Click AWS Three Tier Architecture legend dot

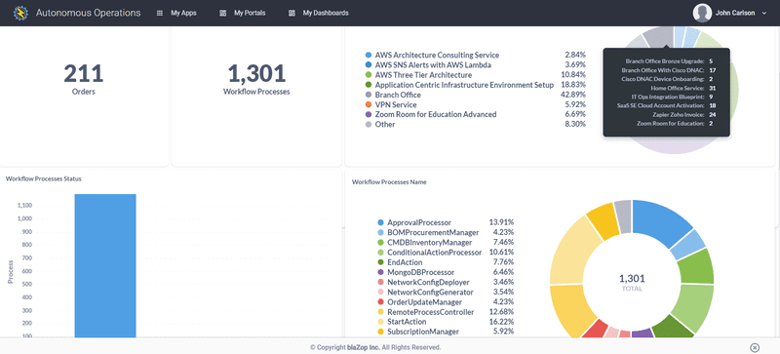point(369,75)
